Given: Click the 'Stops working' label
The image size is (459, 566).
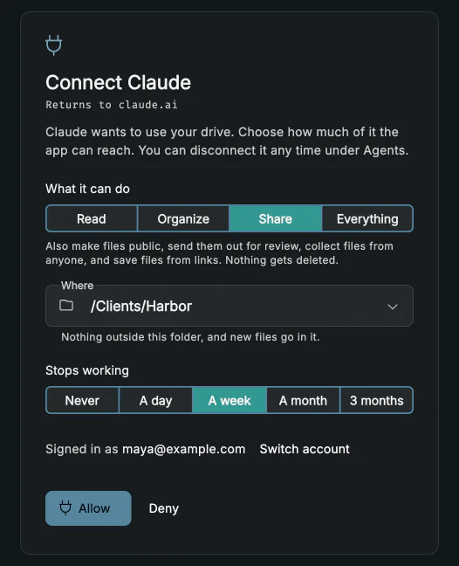Looking at the screenshot, I should coord(87,370).
